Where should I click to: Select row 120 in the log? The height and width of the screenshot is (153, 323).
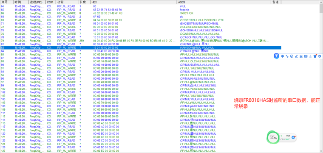click(141, 134)
